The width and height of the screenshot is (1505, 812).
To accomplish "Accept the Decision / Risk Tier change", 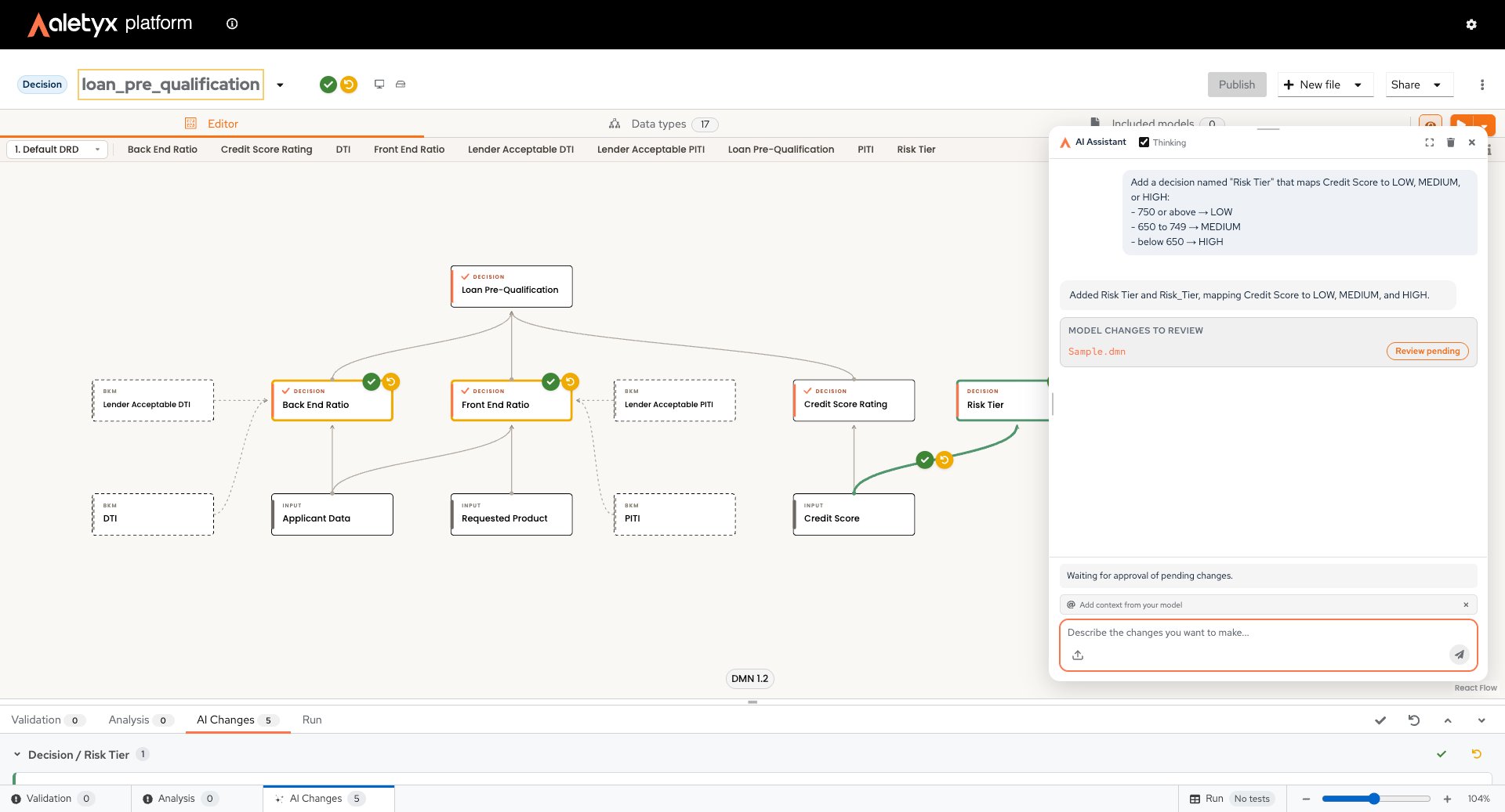I will [x=1442, y=754].
